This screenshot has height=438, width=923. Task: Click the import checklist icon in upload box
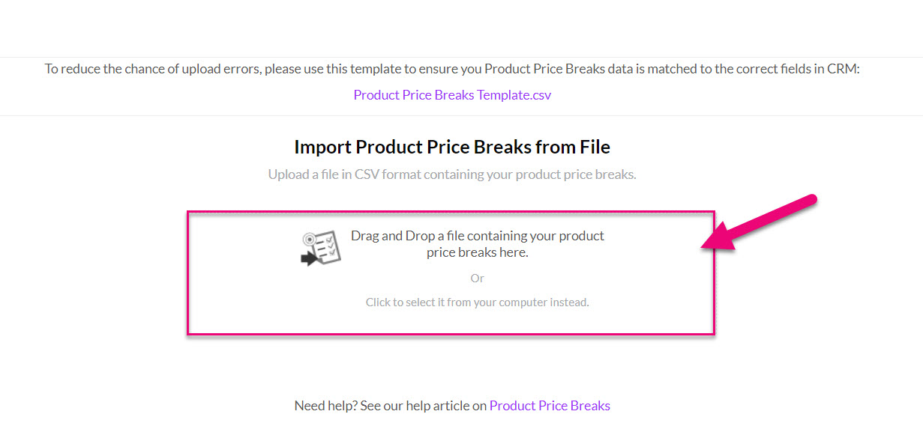click(x=320, y=249)
